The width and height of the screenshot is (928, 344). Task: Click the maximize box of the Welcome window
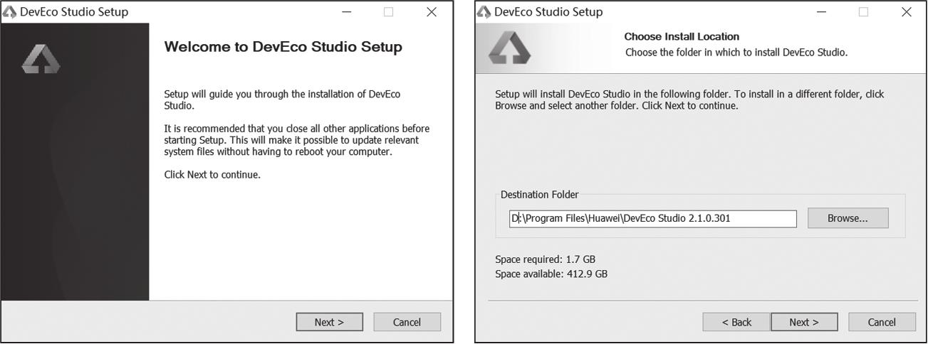[388, 12]
